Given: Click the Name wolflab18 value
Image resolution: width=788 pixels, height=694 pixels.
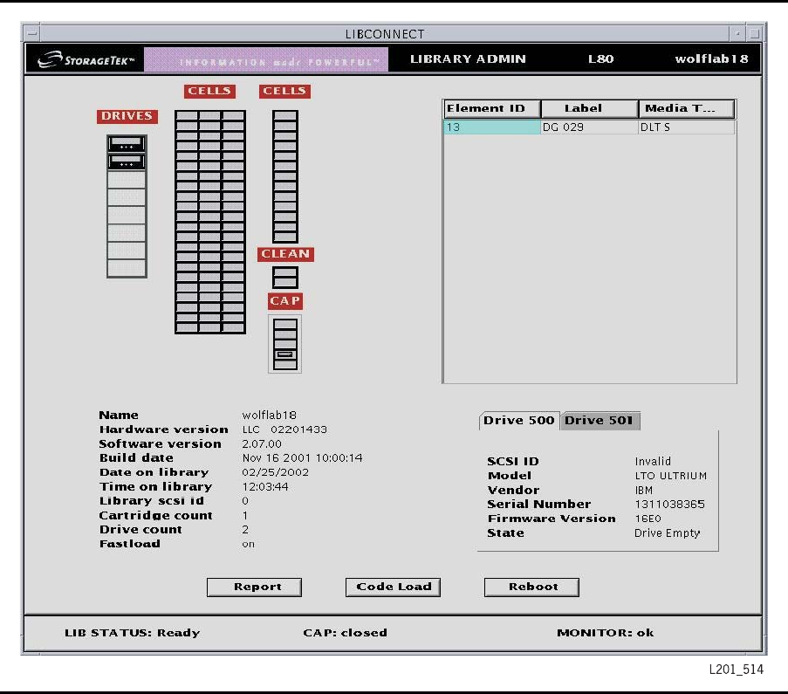Looking at the screenshot, I should pos(269,416).
